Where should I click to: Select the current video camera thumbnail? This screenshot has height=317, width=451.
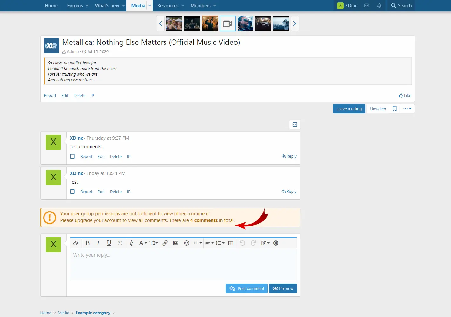tap(228, 24)
